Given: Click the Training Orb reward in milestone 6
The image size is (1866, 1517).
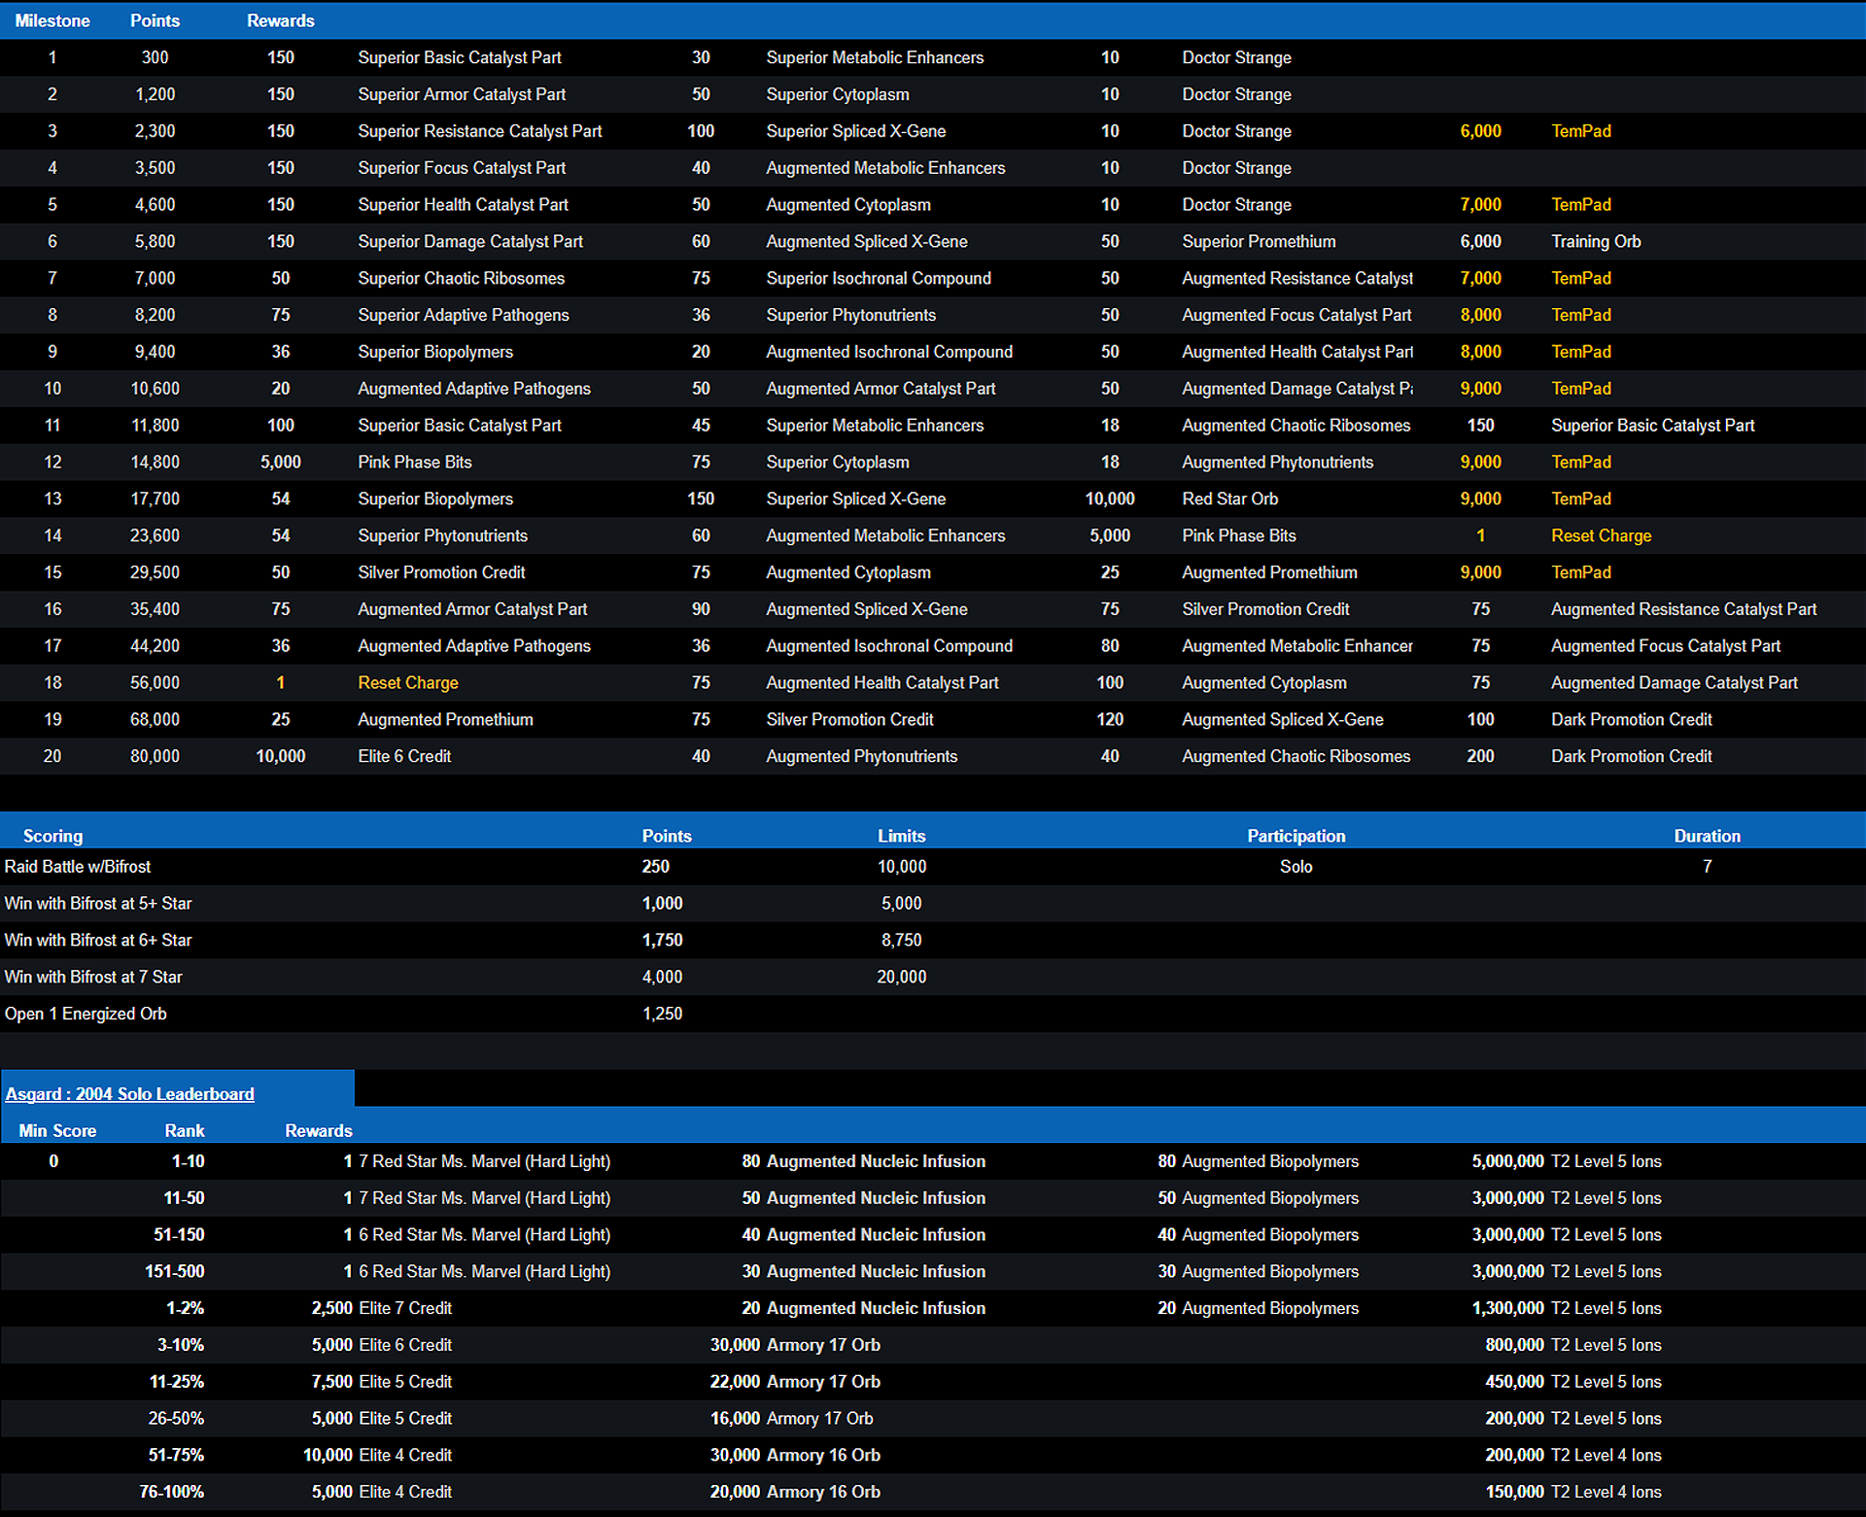Looking at the screenshot, I should (x=1595, y=241).
